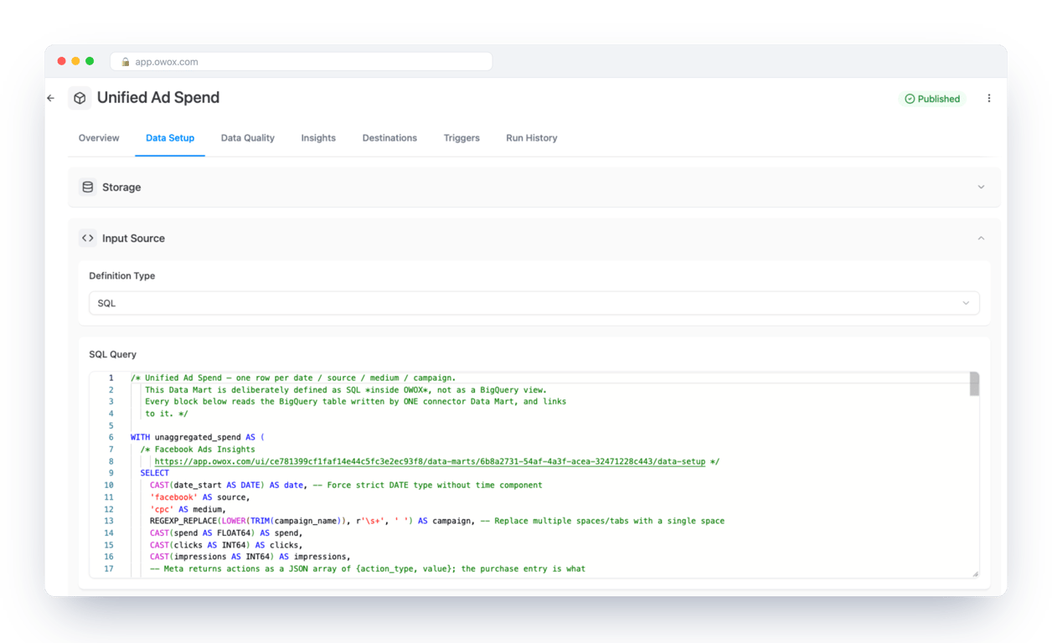The height and width of the screenshot is (643, 1052).
Task: Click the 'facebook' AS source line
Action: click(200, 497)
